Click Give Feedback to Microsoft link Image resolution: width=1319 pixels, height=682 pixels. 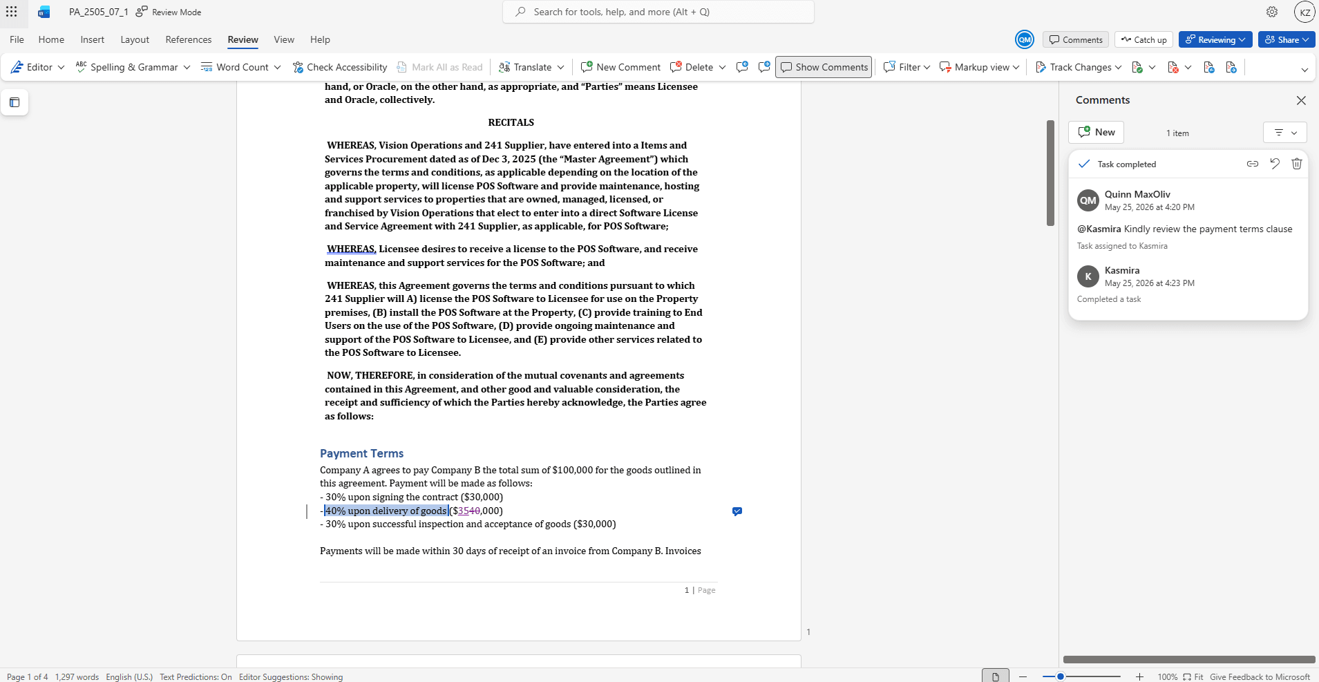click(x=1260, y=677)
